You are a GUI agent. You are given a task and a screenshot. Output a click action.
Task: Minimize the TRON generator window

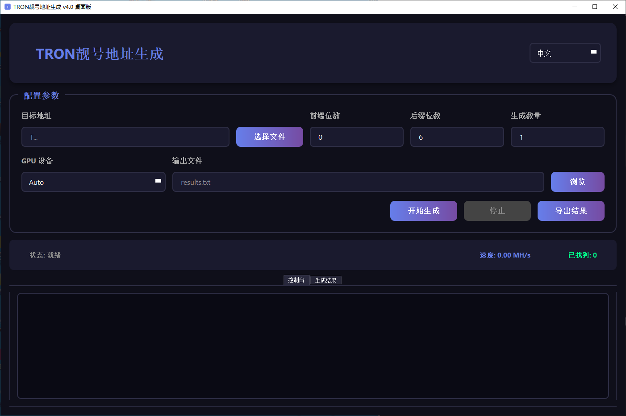point(575,7)
